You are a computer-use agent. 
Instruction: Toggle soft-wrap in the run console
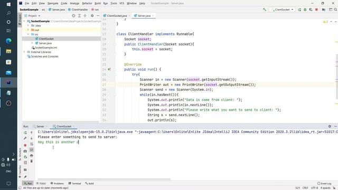(x=32, y=144)
